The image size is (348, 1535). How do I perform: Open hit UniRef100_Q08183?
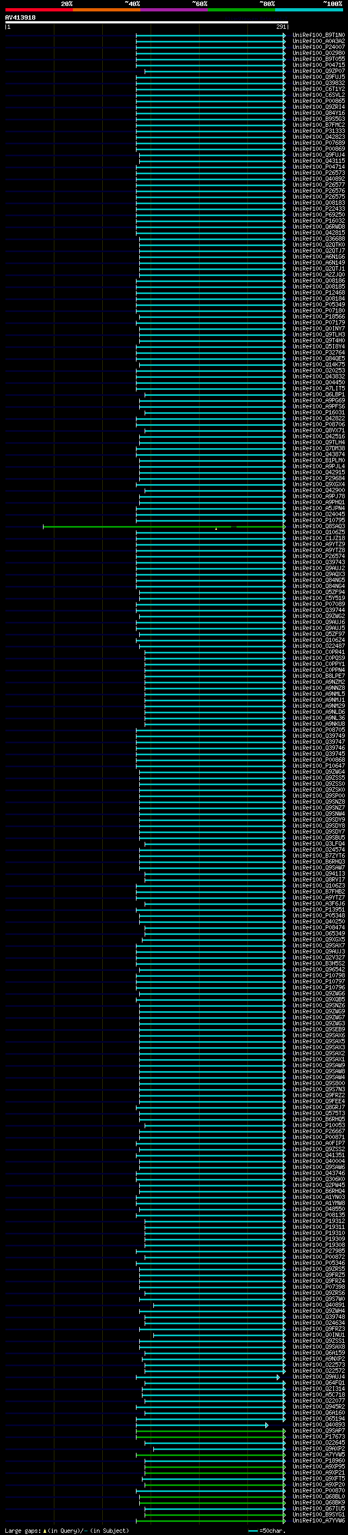(319, 203)
